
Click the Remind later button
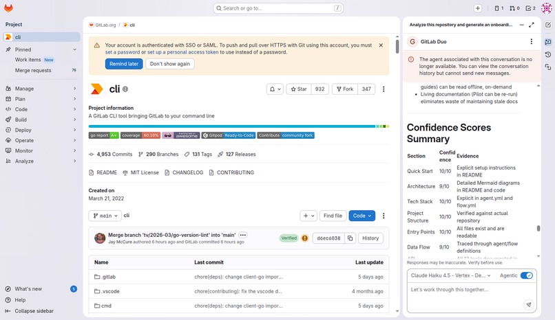pyautogui.click(x=124, y=64)
